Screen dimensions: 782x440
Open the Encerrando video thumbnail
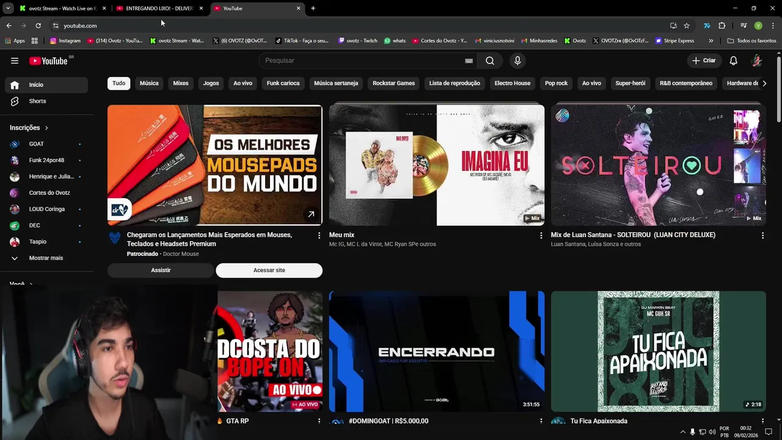click(437, 351)
